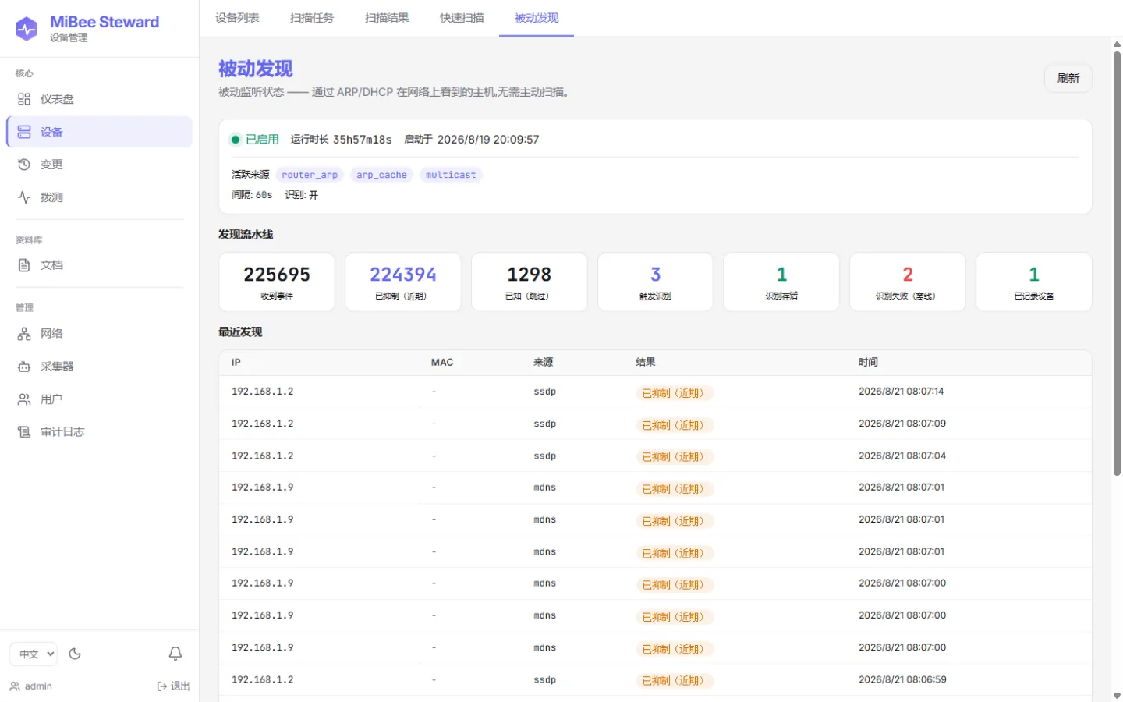Image resolution: width=1123 pixels, height=702 pixels.
Task: Click the 已记录设备 card
Action: pos(1034,282)
